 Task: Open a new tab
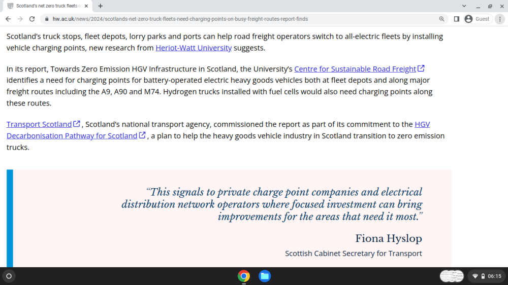coord(101,6)
